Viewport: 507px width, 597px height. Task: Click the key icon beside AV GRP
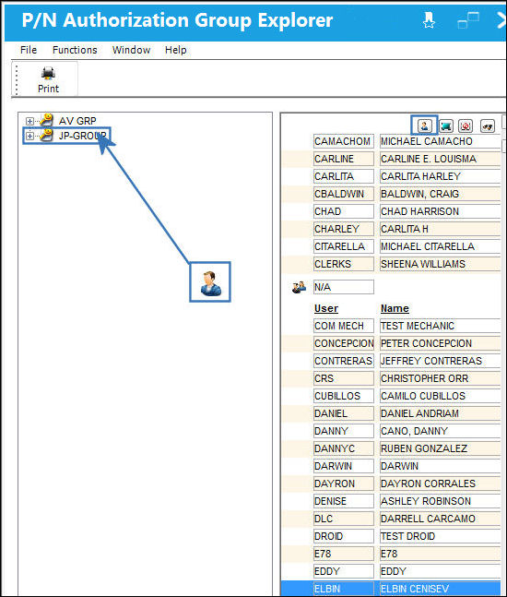pyautogui.click(x=46, y=120)
